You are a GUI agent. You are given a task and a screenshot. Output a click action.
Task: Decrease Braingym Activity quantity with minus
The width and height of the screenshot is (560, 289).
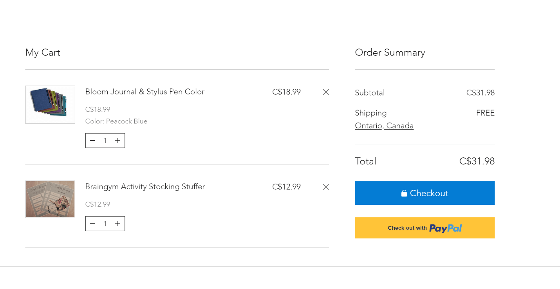[x=92, y=224]
